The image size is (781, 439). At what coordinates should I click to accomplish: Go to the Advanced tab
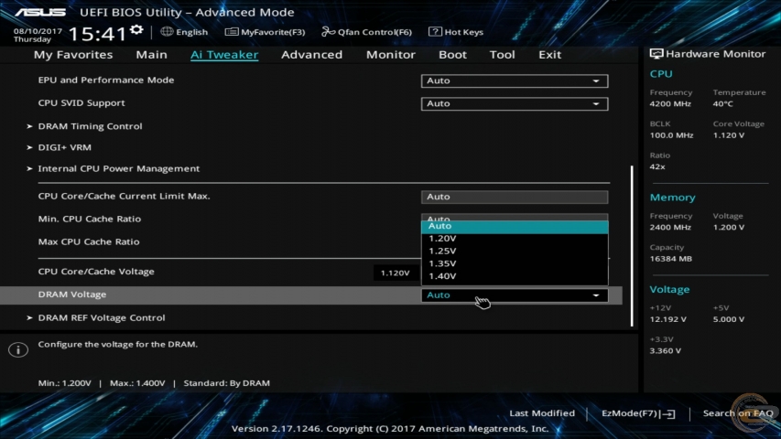click(312, 55)
